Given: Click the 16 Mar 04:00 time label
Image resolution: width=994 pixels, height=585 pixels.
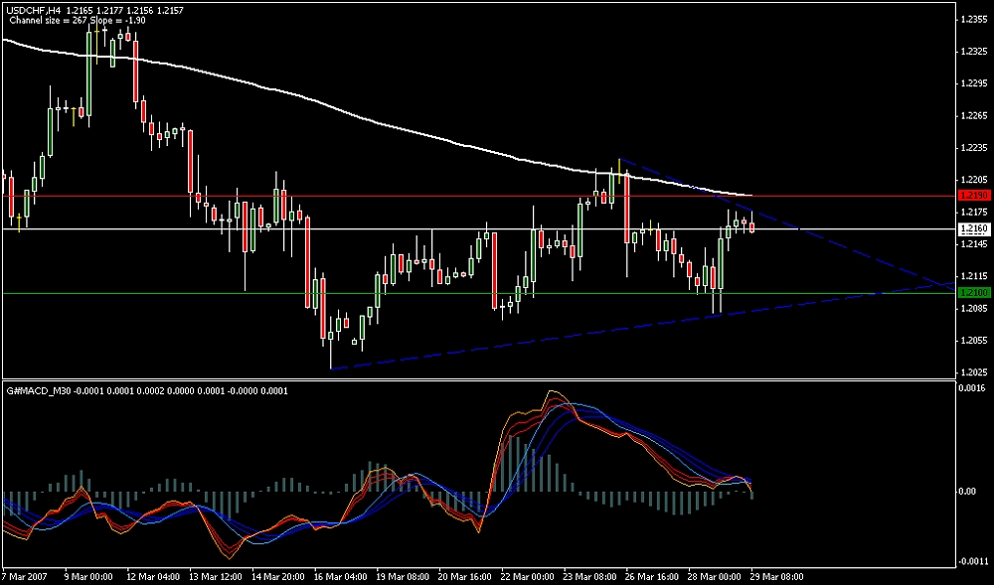Looking at the screenshot, I should (x=340, y=576).
